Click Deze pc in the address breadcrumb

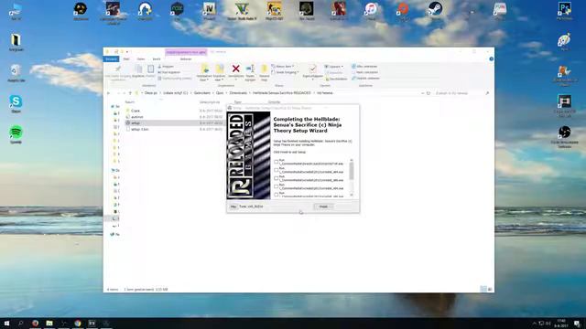(x=151, y=93)
